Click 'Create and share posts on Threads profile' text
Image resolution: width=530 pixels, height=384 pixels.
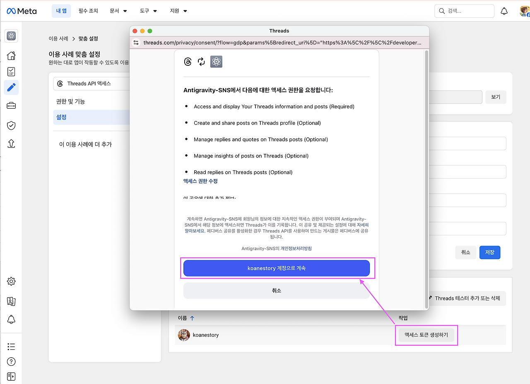257,123
